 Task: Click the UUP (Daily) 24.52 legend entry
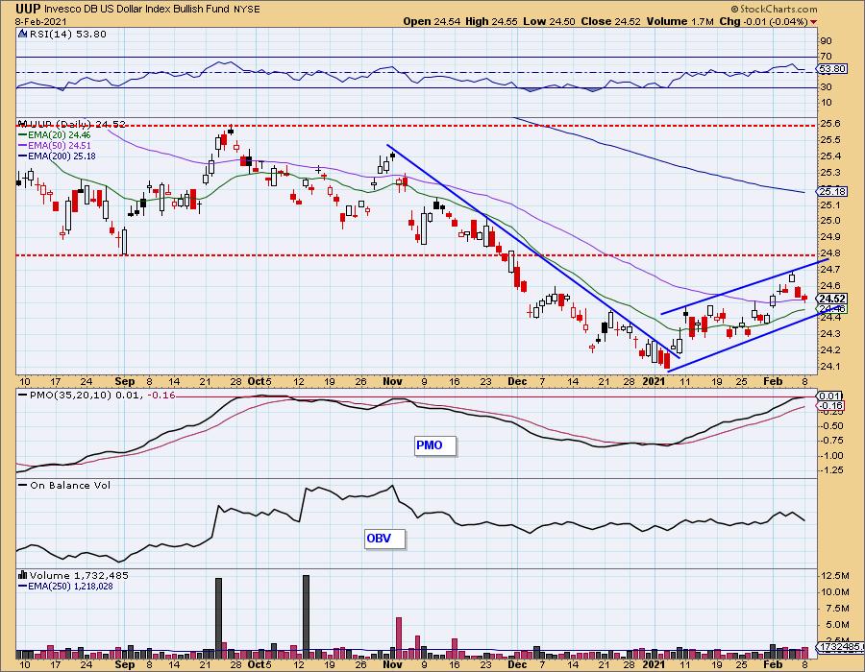(77, 124)
